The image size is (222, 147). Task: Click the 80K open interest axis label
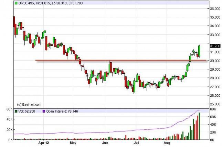click(213, 109)
